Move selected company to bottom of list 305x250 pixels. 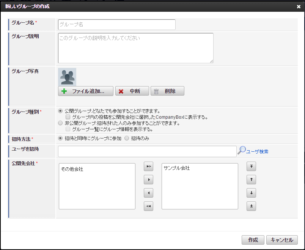click(x=251, y=206)
